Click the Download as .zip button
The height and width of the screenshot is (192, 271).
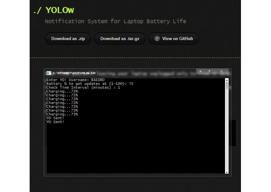(x=68, y=38)
